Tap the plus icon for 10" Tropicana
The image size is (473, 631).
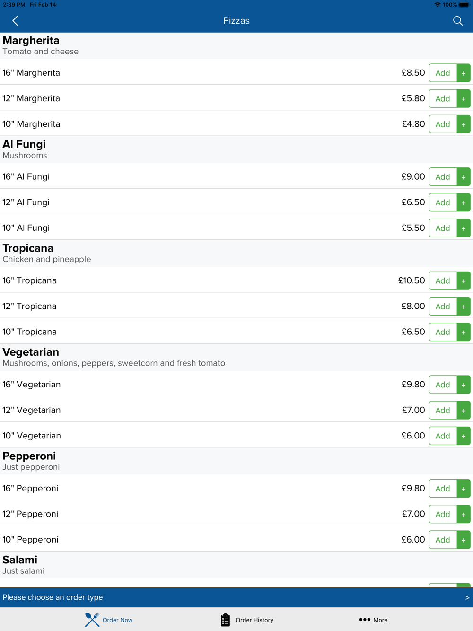(464, 332)
